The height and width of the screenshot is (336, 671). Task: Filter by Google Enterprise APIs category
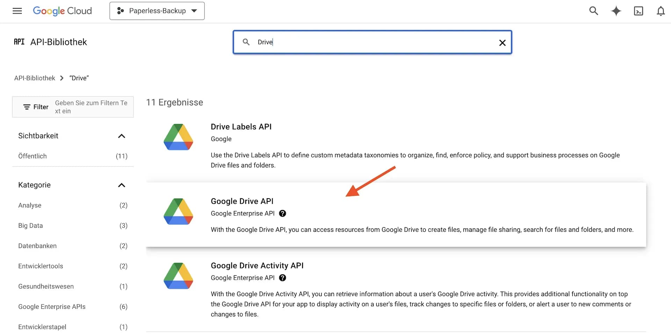tap(73, 307)
